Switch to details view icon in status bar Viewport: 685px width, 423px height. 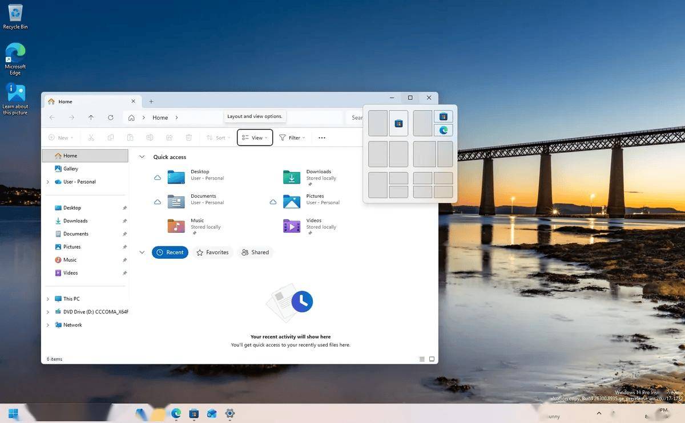(x=422, y=359)
